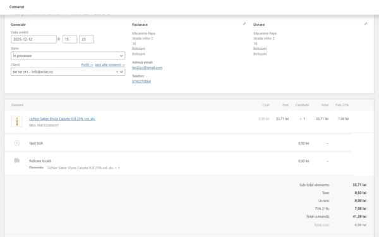Click the Element column header

(18, 105)
